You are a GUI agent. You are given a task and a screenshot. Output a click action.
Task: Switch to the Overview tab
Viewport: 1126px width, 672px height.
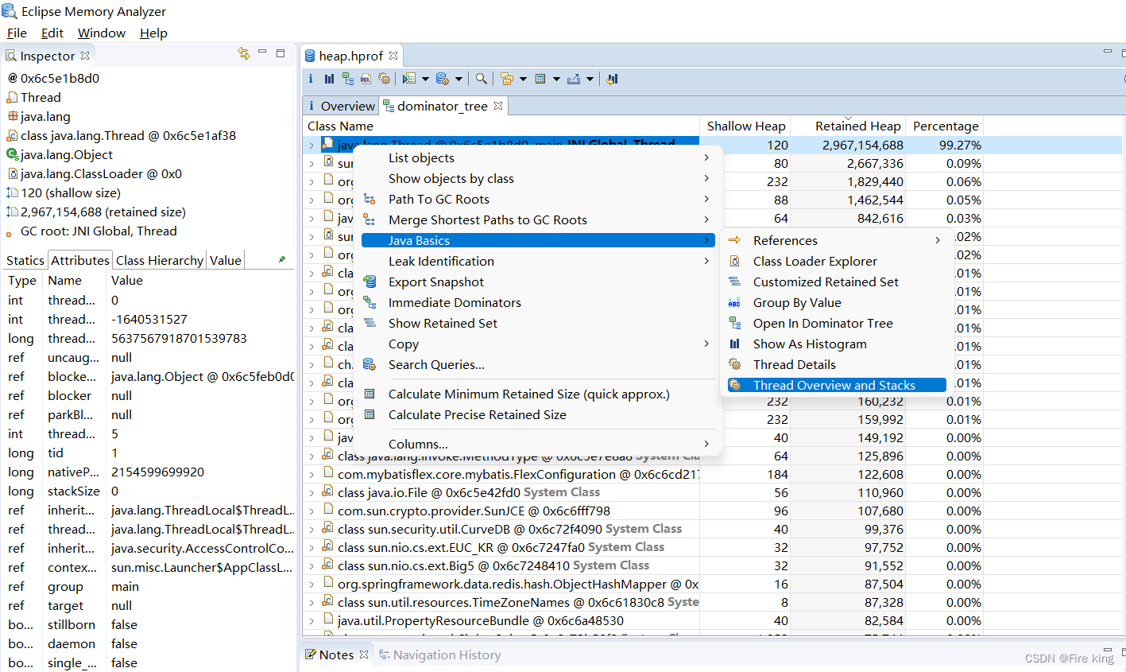pos(340,106)
